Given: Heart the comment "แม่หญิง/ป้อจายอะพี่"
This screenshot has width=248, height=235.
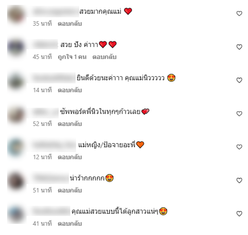Looking at the screenshot, I should [x=239, y=147].
